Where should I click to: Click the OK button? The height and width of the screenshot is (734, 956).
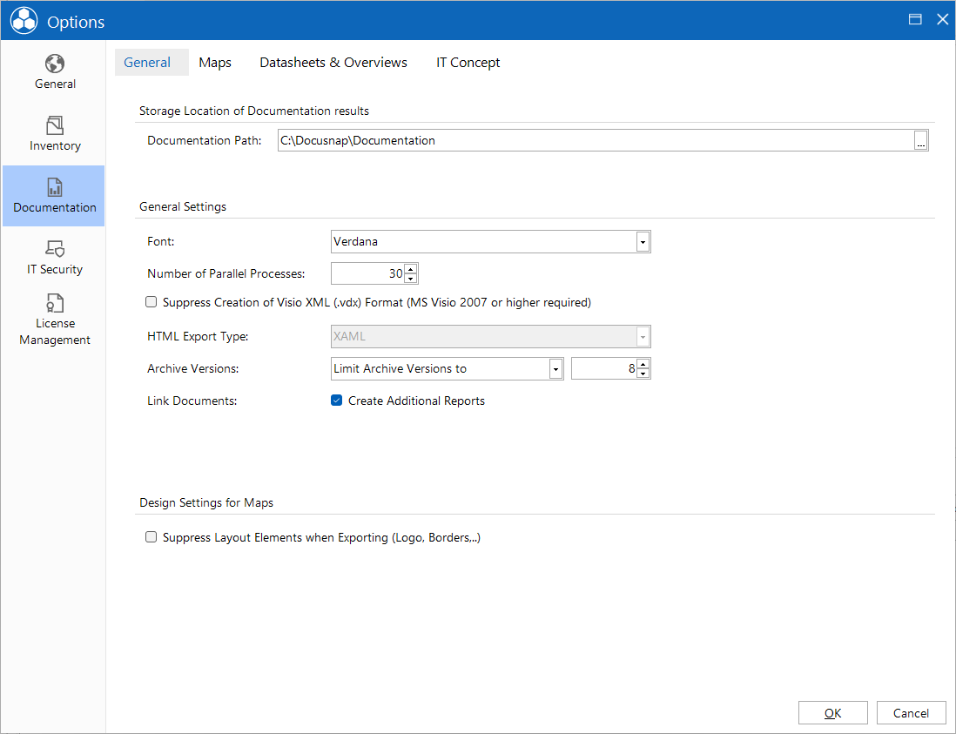(x=833, y=713)
